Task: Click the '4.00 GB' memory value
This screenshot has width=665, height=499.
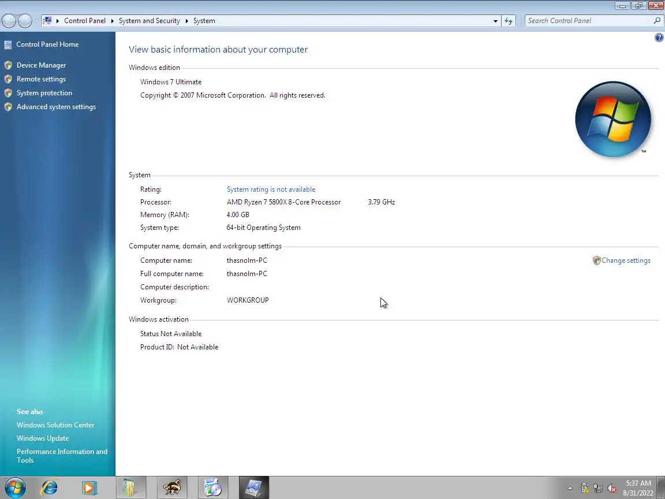Action: 238,215
